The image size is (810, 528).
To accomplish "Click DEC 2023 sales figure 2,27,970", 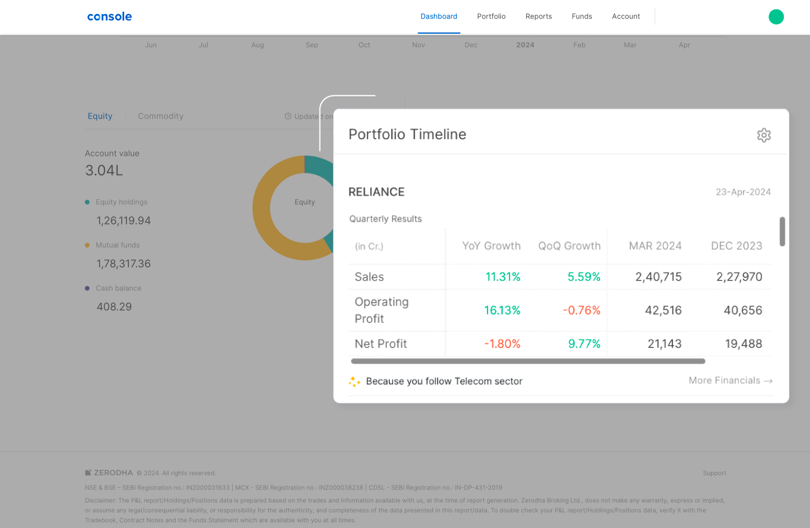I will tap(739, 277).
